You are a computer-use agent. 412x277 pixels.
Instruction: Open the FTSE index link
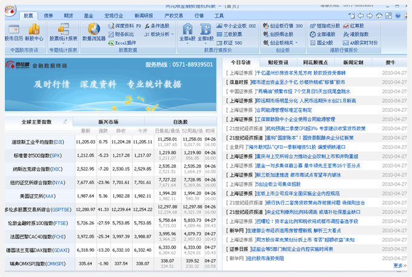pos(61,223)
